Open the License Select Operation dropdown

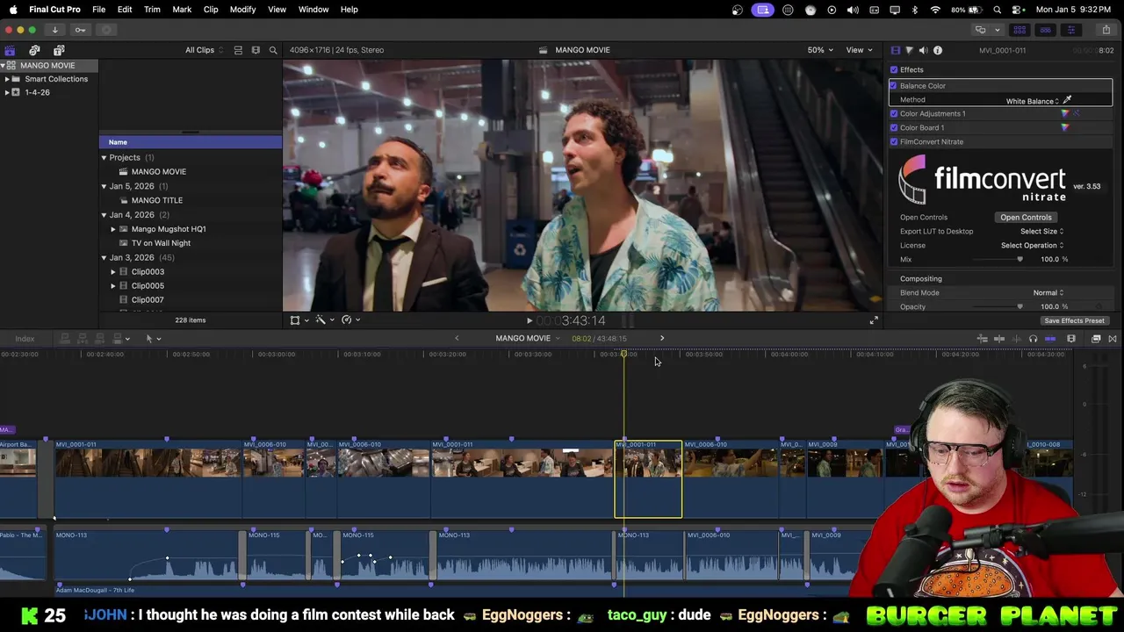coord(1032,245)
